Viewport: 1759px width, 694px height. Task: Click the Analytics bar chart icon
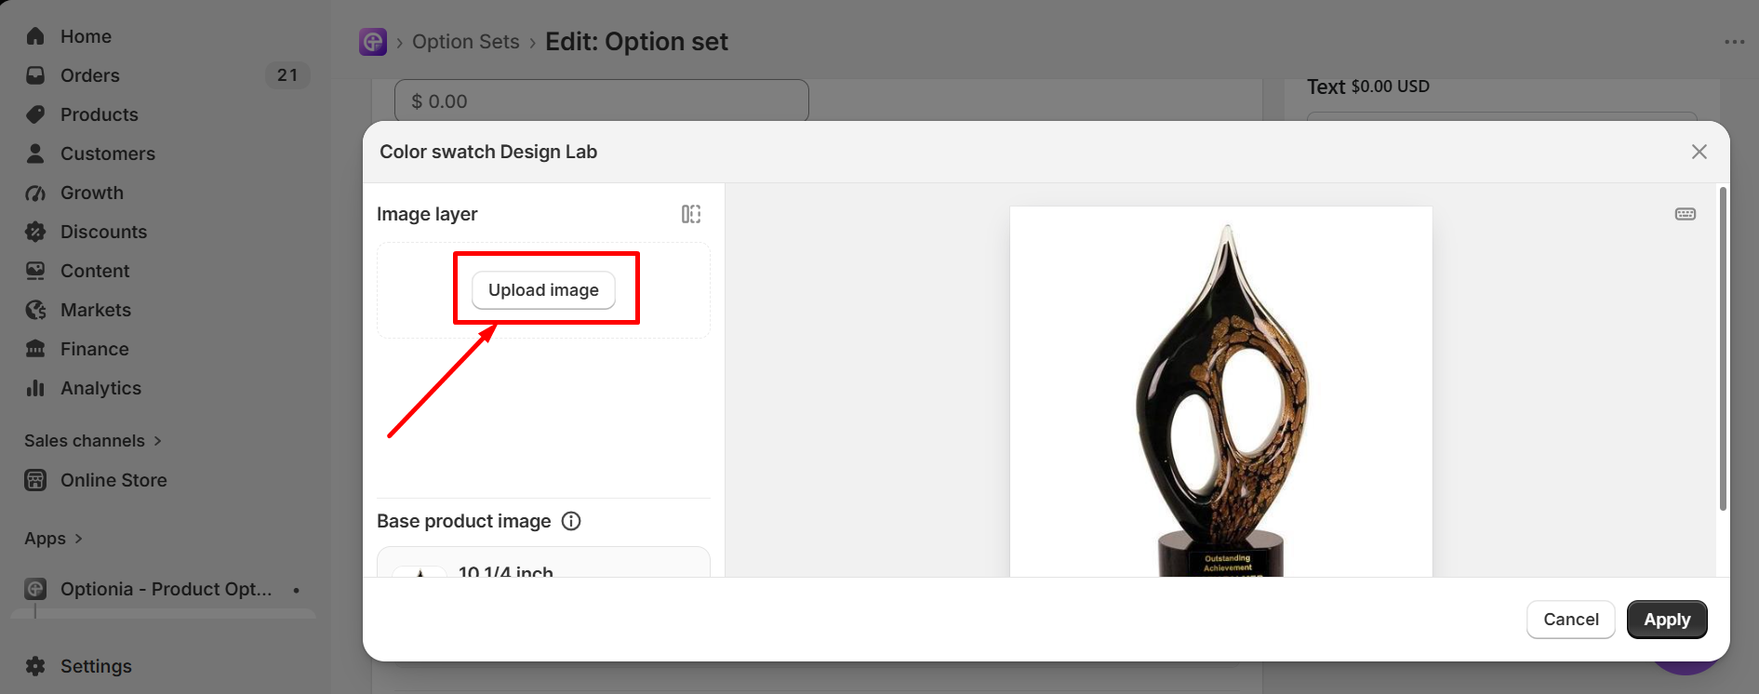pos(35,388)
